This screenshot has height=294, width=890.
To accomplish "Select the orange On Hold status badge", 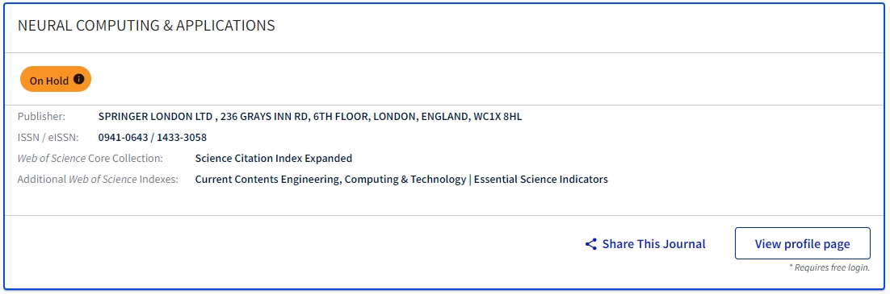I will [56, 79].
